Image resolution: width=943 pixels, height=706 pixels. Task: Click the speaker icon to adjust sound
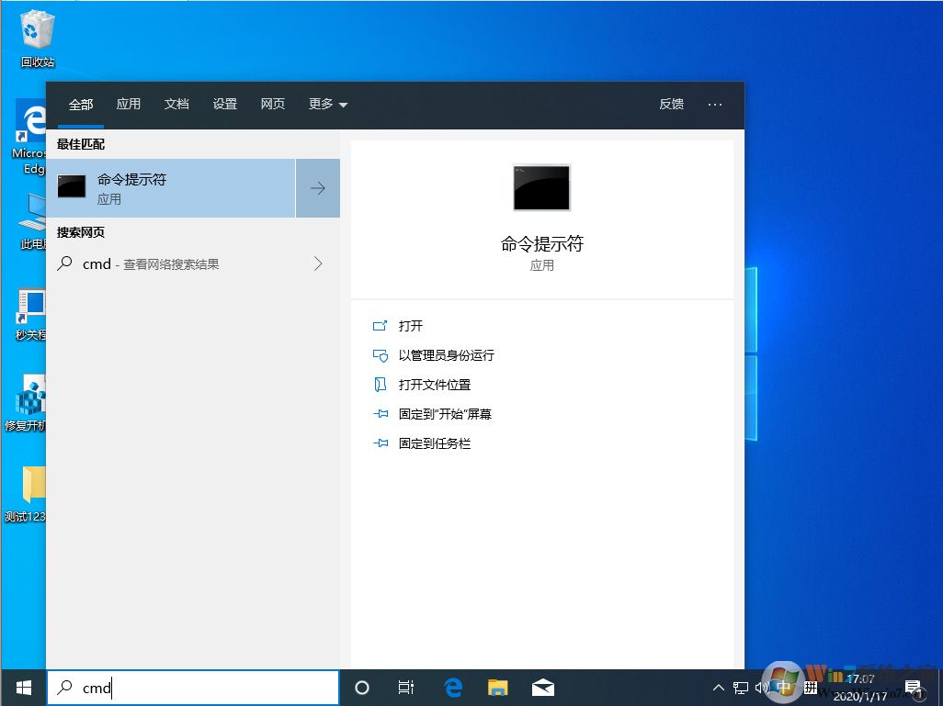pos(762,687)
